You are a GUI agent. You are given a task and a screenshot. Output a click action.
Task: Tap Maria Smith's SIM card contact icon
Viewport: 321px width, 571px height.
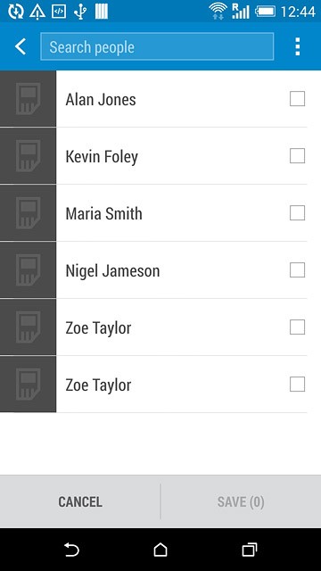28,213
